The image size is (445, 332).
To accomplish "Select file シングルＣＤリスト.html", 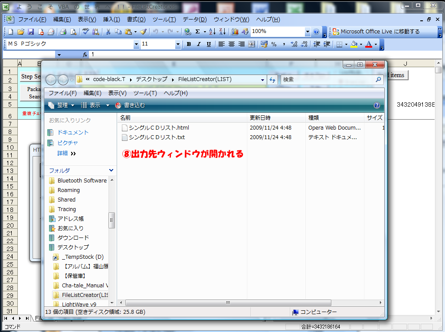I will coord(159,128).
